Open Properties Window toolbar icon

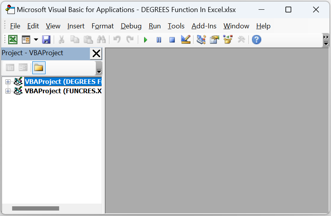tap(215, 40)
